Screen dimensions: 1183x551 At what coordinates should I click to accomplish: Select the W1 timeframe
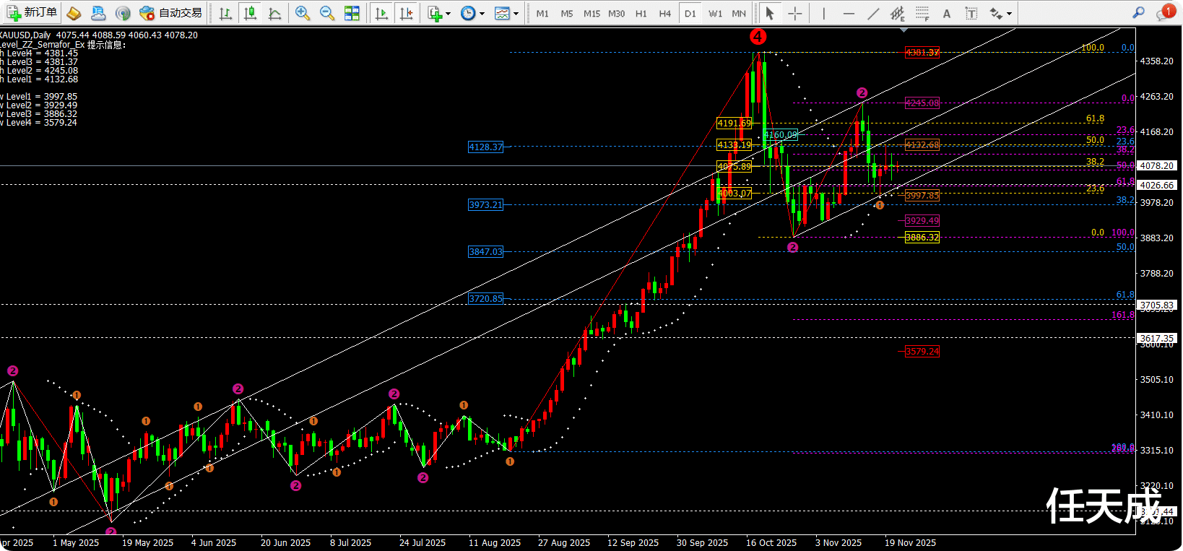tap(715, 14)
